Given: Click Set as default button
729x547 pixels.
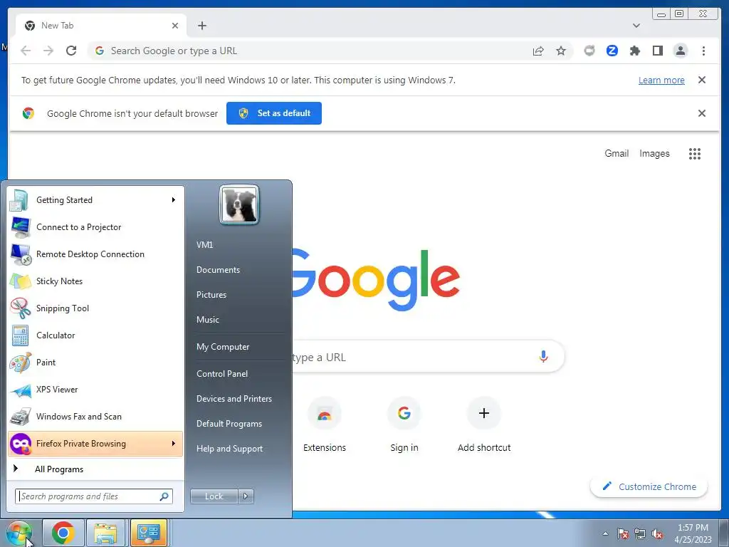Looking at the screenshot, I should [x=274, y=113].
